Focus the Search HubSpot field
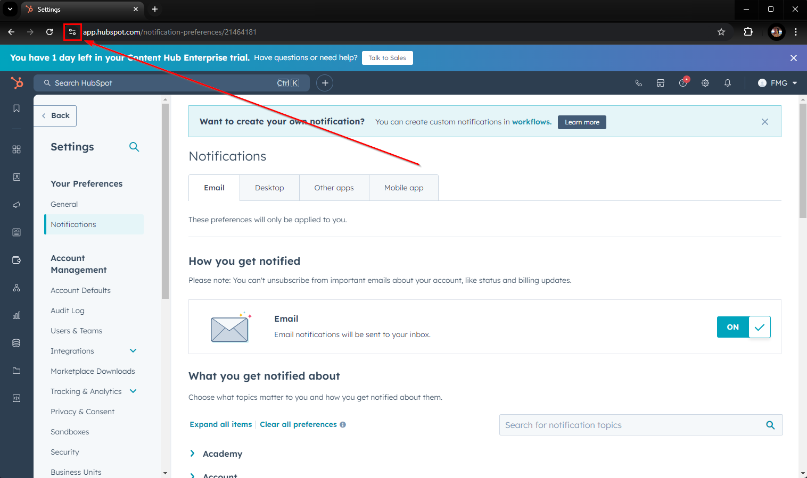The height and width of the screenshot is (478, 807). [171, 83]
